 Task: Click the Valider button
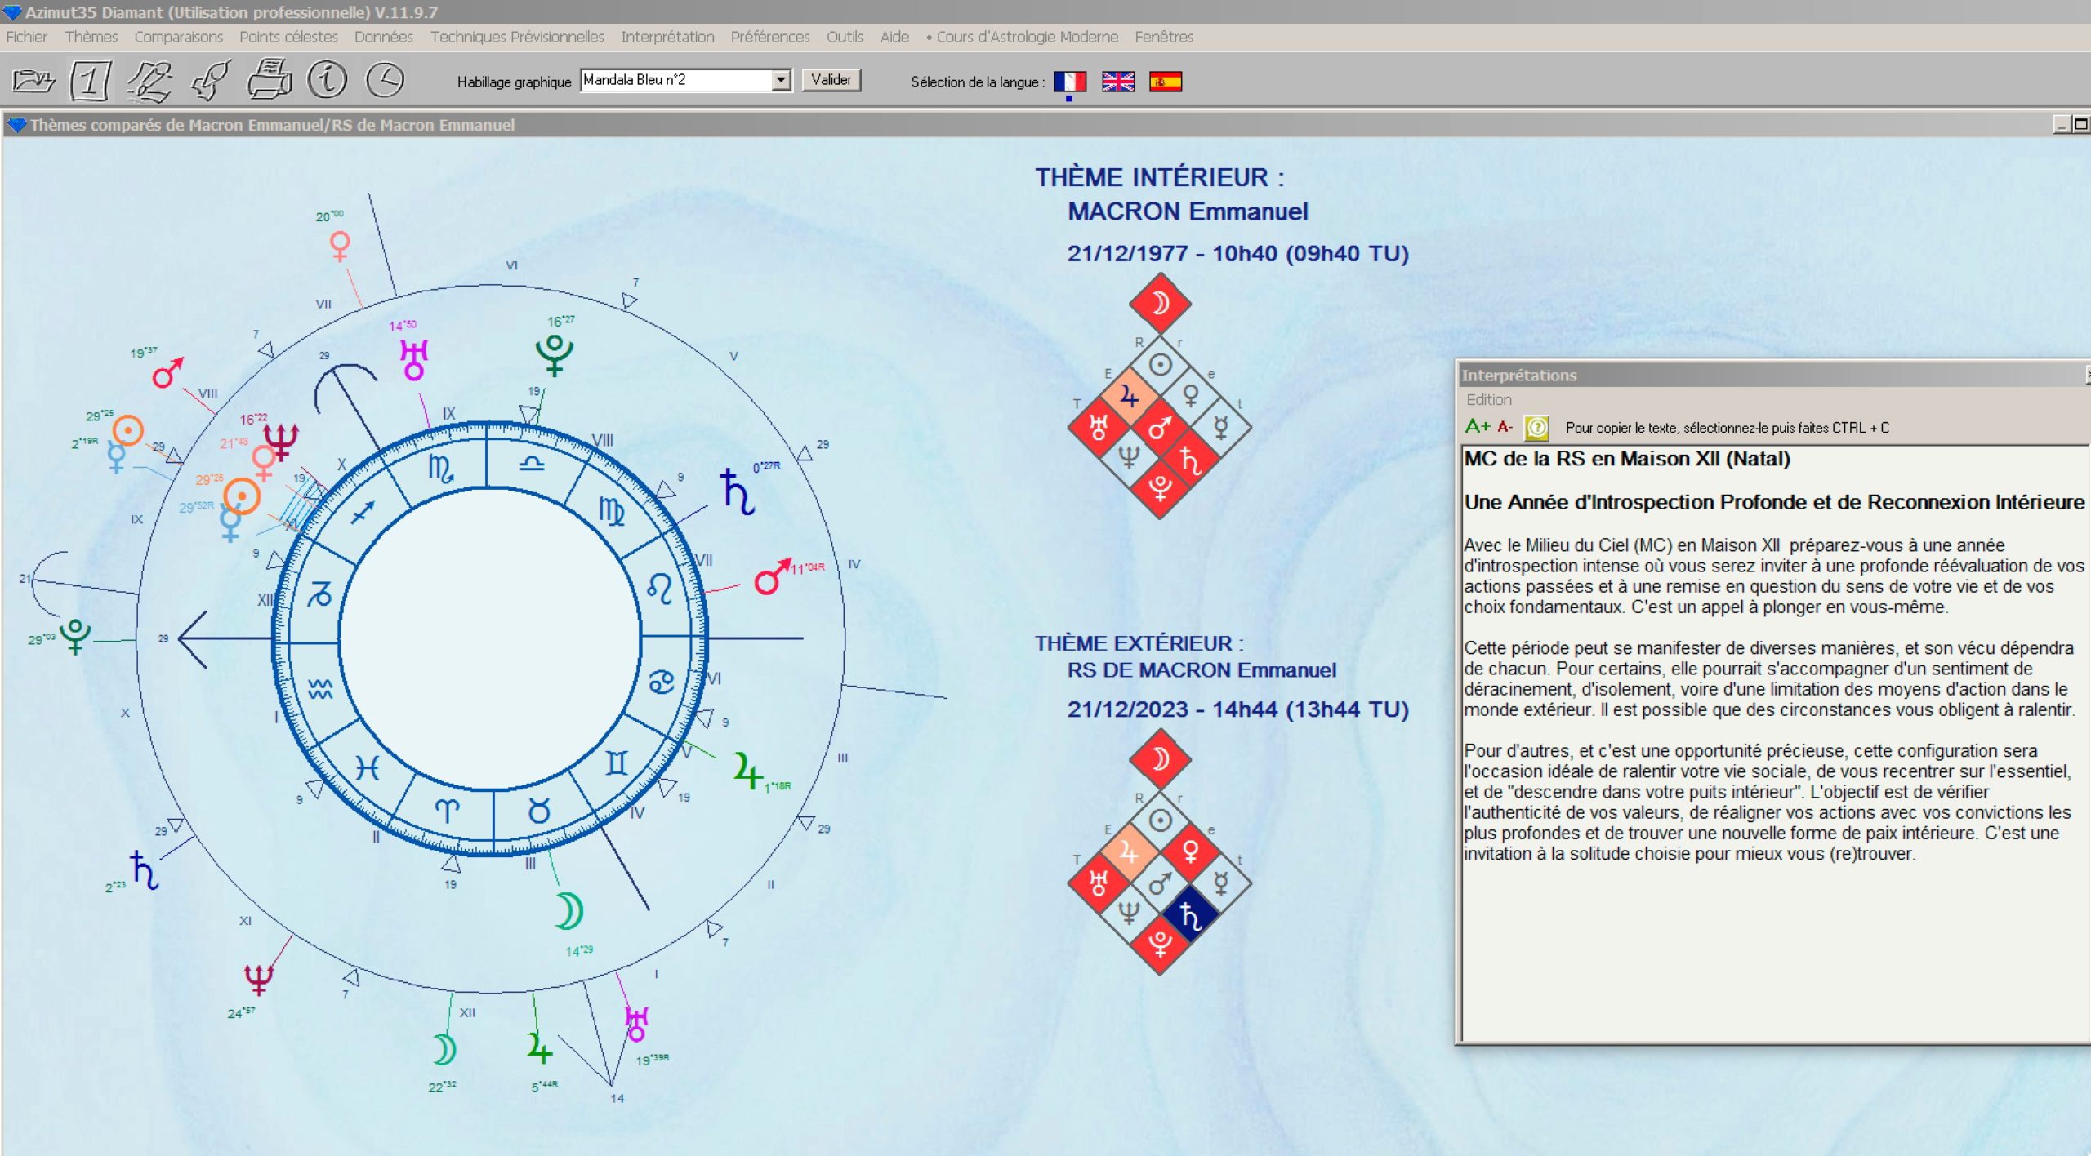[831, 80]
